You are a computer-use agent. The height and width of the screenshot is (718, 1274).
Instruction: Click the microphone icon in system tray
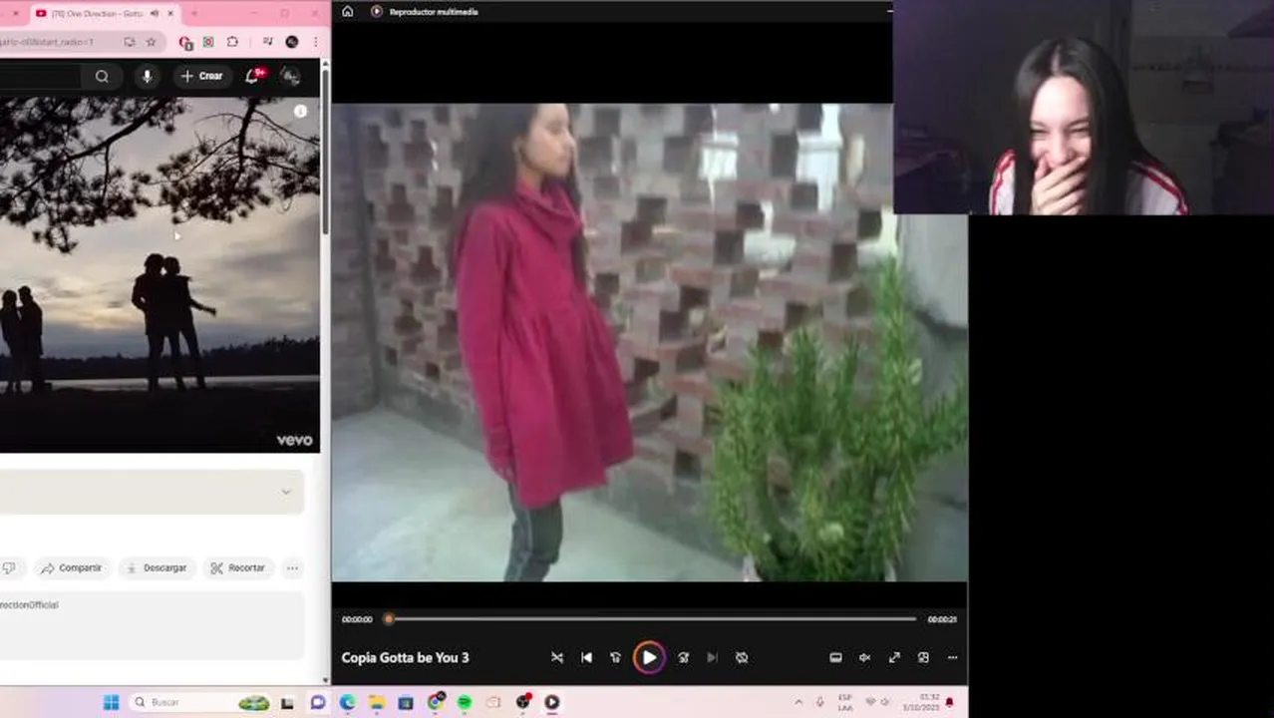click(820, 702)
